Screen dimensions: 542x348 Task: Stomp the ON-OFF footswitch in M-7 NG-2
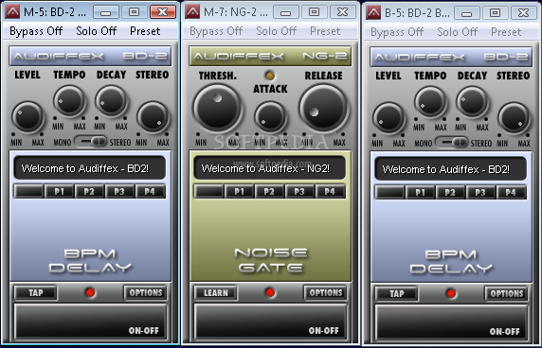(x=270, y=322)
